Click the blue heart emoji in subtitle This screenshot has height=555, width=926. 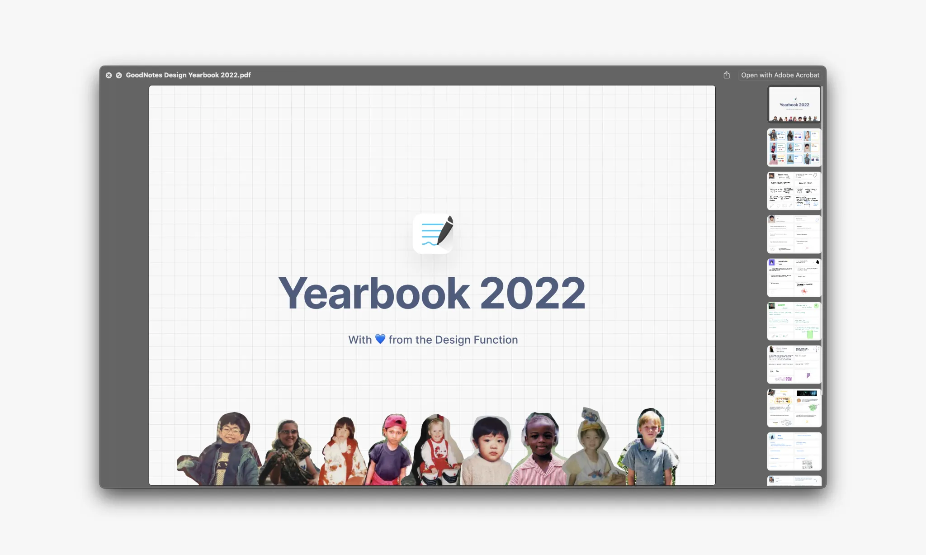(380, 339)
